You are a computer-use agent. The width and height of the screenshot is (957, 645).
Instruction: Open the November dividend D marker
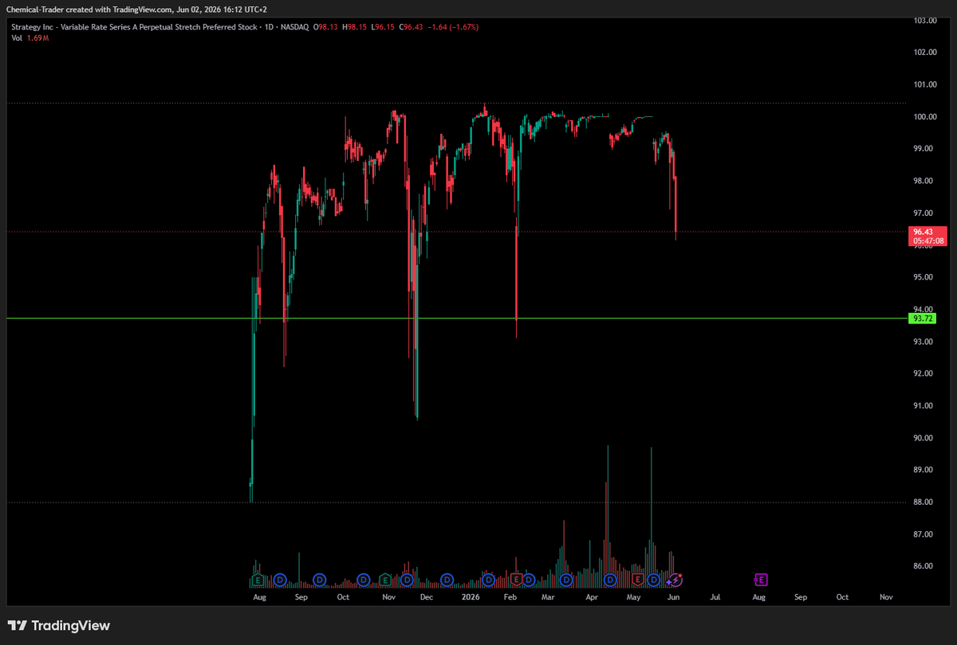tap(407, 580)
